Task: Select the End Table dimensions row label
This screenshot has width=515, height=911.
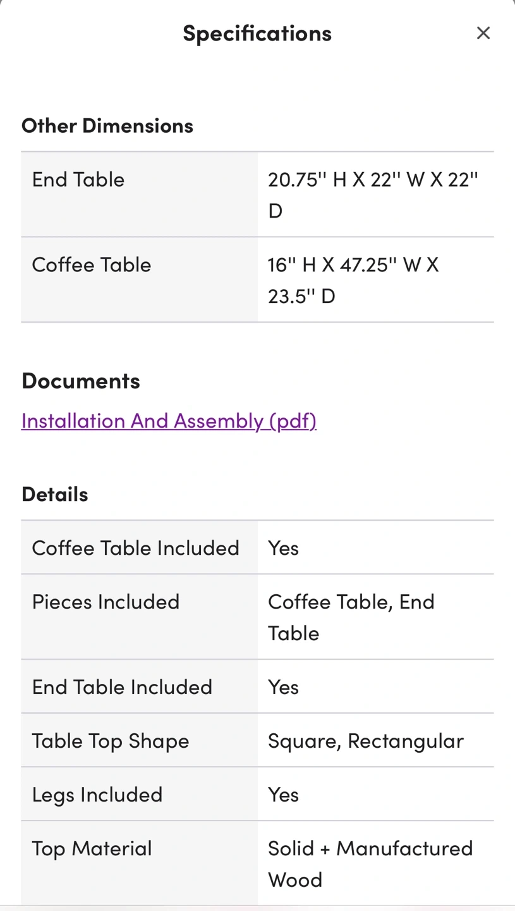Action: 78,180
